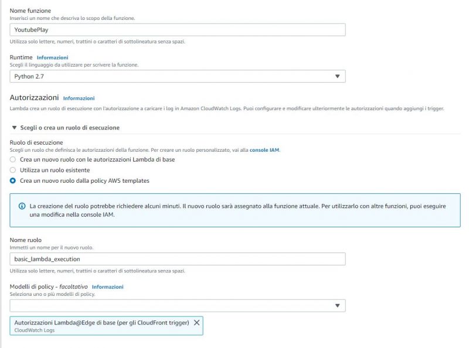Click the Nome funzione field with YoutubePlay
469x348 pixels.
click(x=178, y=30)
